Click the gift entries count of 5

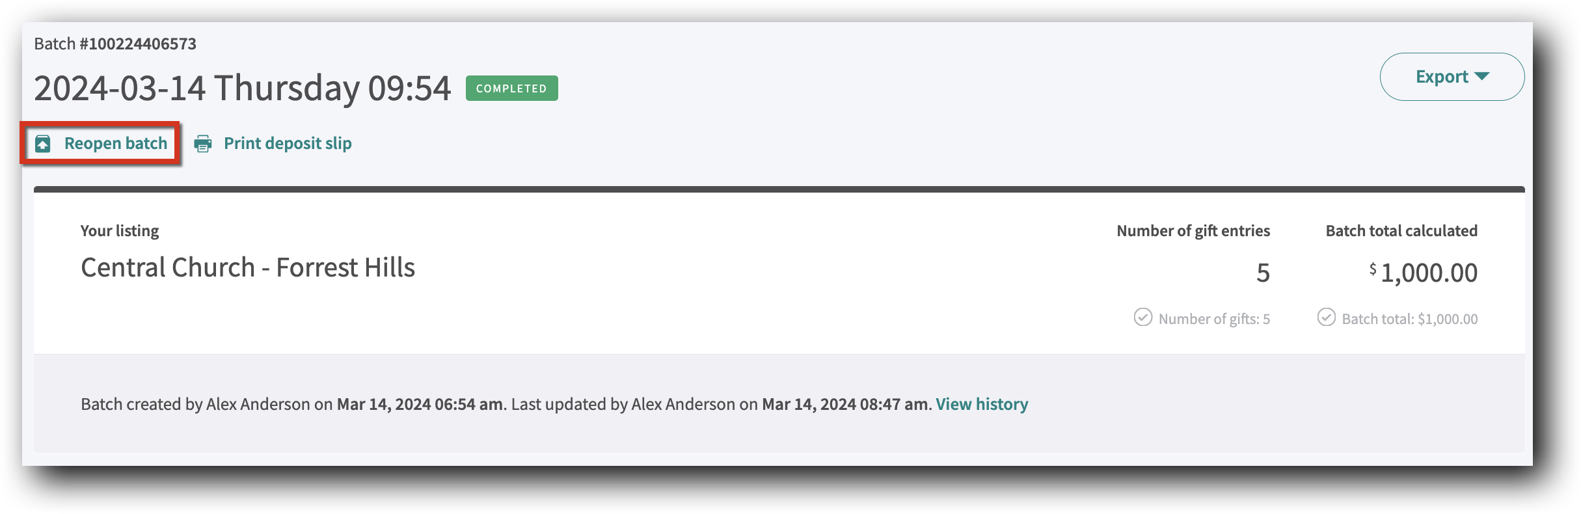click(x=1263, y=273)
